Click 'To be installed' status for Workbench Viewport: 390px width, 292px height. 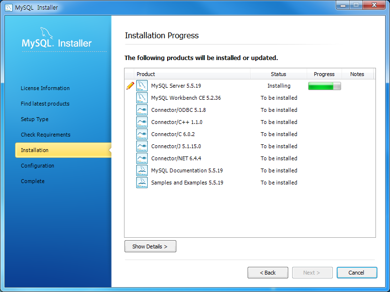(279, 98)
